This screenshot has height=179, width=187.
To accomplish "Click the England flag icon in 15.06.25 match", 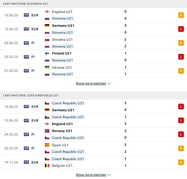I will [47, 12].
